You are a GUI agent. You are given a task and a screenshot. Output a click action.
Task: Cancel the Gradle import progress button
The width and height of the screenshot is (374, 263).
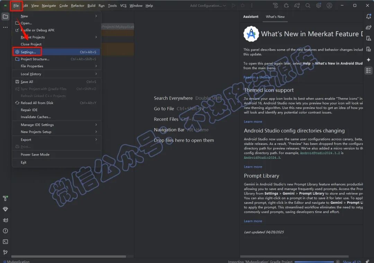(338, 262)
